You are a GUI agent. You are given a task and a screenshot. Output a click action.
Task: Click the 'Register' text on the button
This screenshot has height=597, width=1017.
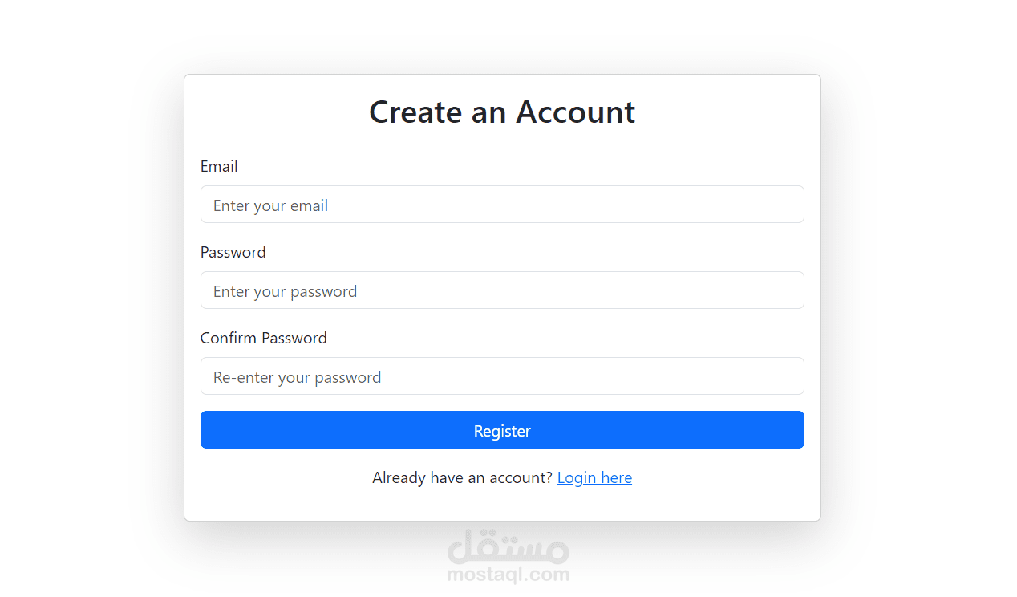pos(502,431)
